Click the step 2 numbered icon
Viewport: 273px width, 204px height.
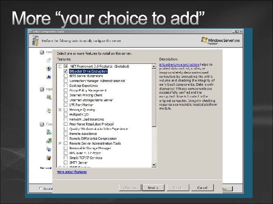[x=42, y=89]
